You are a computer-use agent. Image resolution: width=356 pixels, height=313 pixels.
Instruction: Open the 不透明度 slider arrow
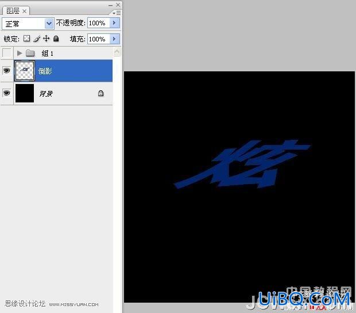click(x=114, y=23)
